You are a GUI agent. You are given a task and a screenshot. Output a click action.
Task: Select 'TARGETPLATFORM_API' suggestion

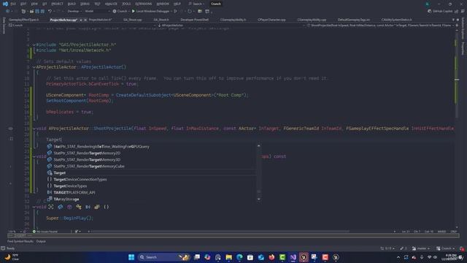coord(151,192)
